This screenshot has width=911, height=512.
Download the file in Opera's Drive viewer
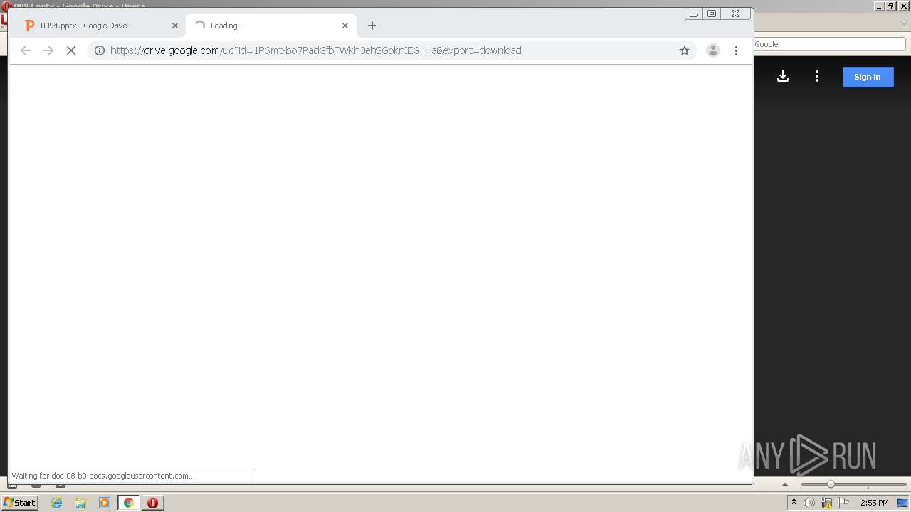tap(783, 77)
